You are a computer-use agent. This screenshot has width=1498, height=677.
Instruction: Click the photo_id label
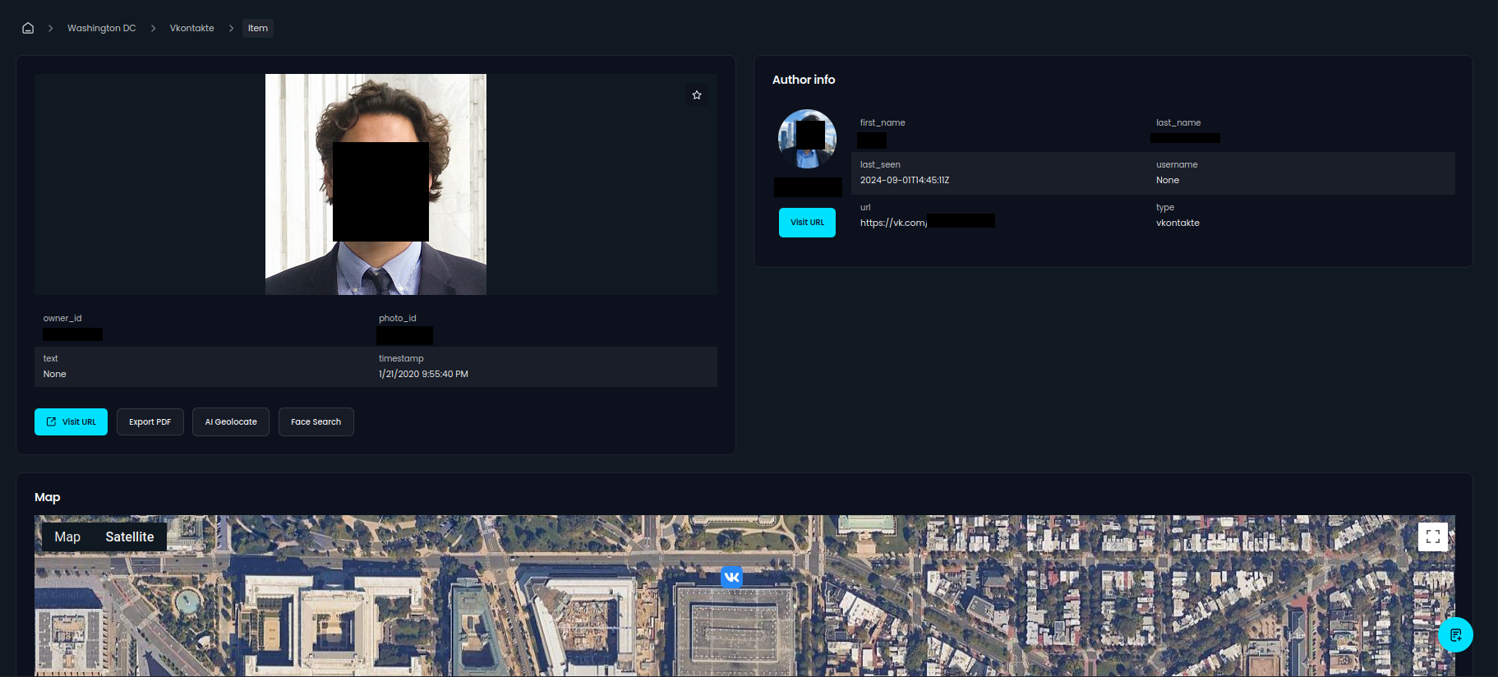coord(398,318)
